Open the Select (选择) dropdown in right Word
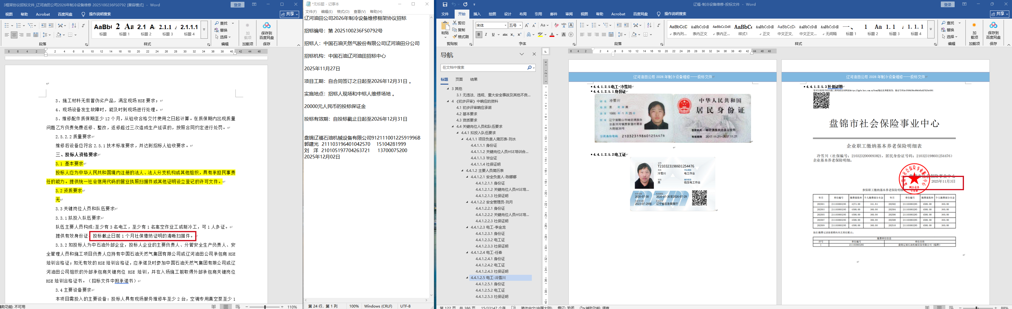1012x309 pixels. 950,37
